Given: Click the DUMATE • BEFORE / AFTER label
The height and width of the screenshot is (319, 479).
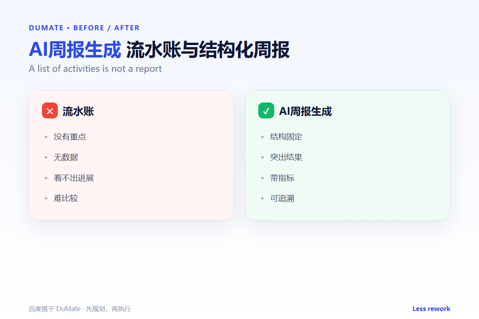Looking at the screenshot, I should coord(84,28).
